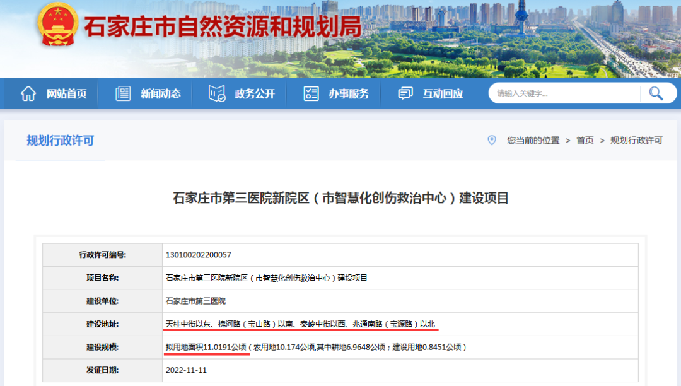Switch to the 规划行政许可 section tab
The height and width of the screenshot is (386, 681).
60,141
